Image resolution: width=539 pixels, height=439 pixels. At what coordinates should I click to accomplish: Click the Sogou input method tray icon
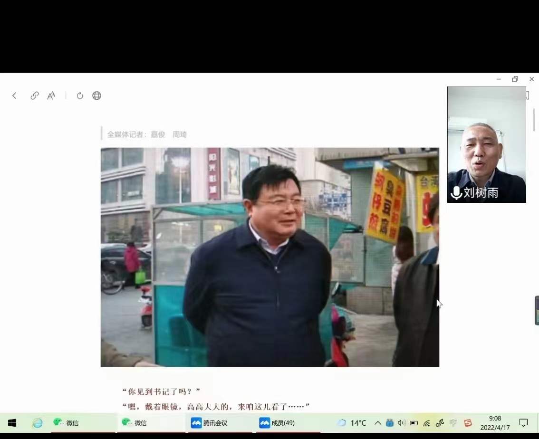coord(468,423)
